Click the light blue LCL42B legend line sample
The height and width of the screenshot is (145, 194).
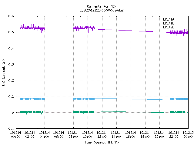[180, 27]
